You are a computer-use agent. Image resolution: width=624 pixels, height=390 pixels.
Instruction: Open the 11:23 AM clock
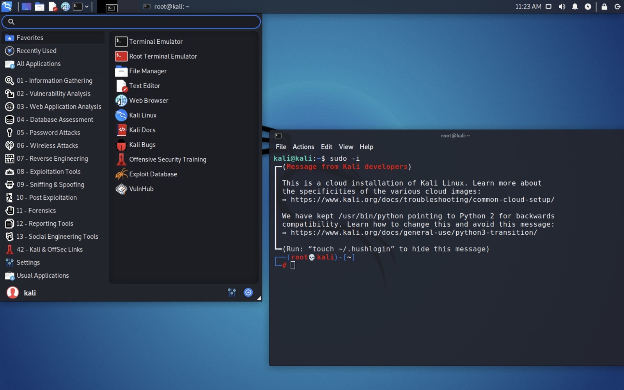528,7
